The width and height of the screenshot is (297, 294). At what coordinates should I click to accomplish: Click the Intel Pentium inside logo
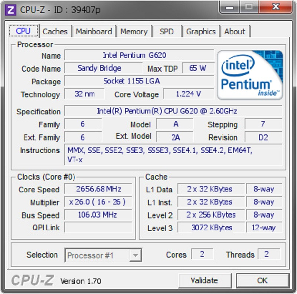pos(250,75)
